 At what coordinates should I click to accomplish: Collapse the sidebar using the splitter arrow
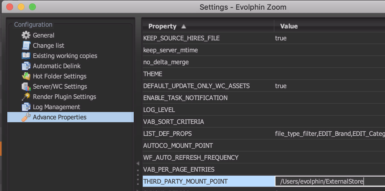click(x=138, y=163)
